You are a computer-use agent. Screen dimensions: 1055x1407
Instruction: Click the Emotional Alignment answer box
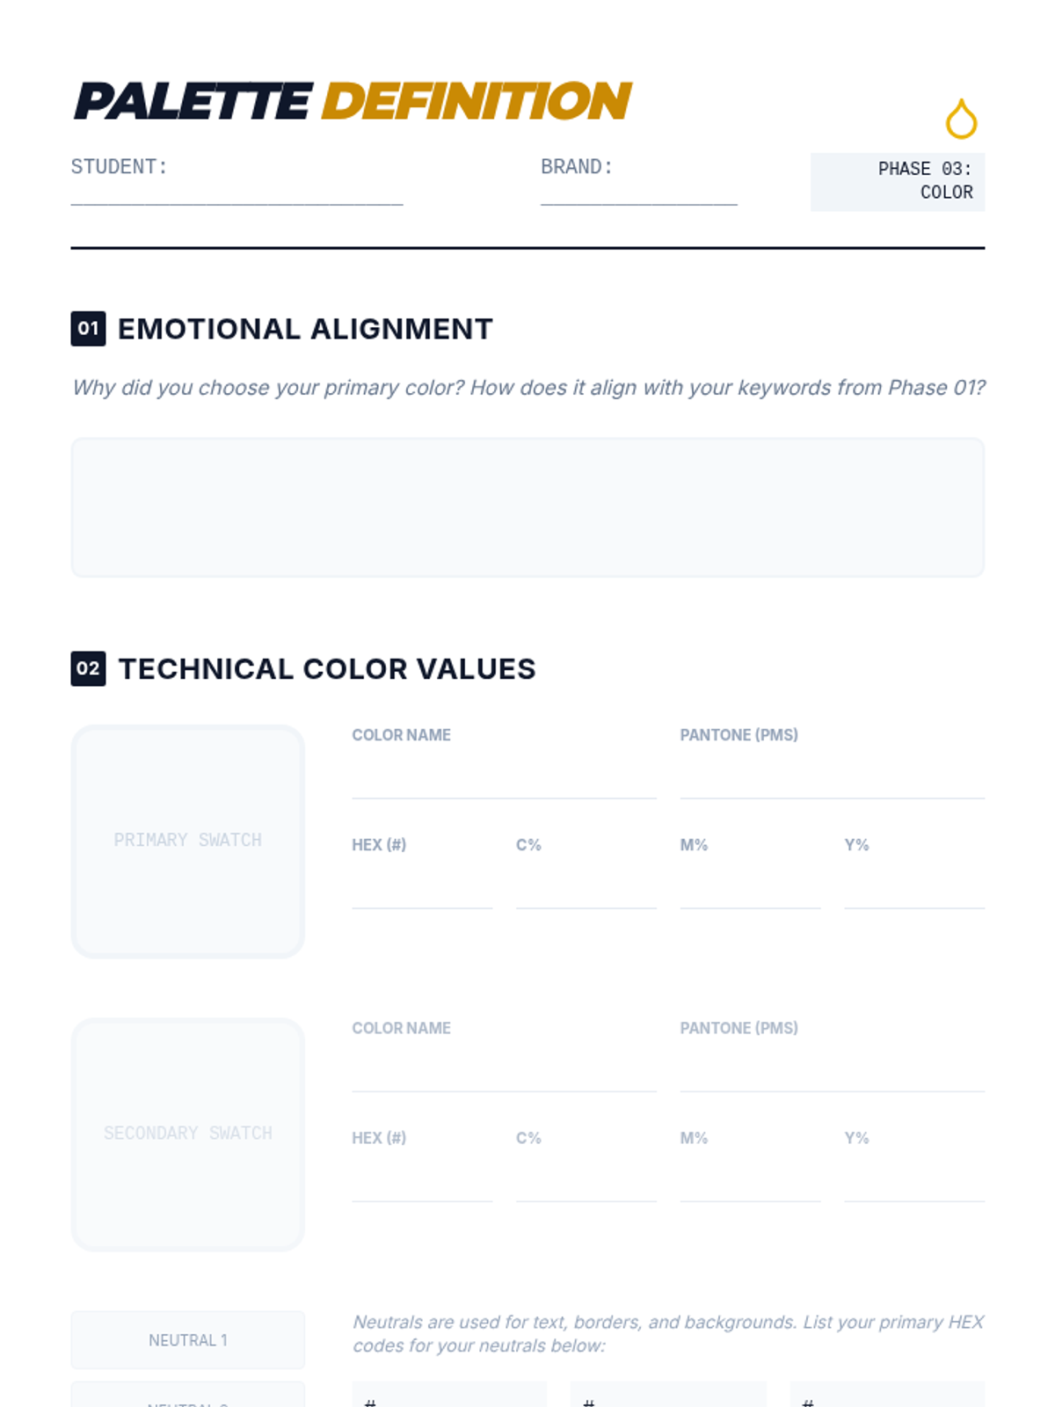527,507
